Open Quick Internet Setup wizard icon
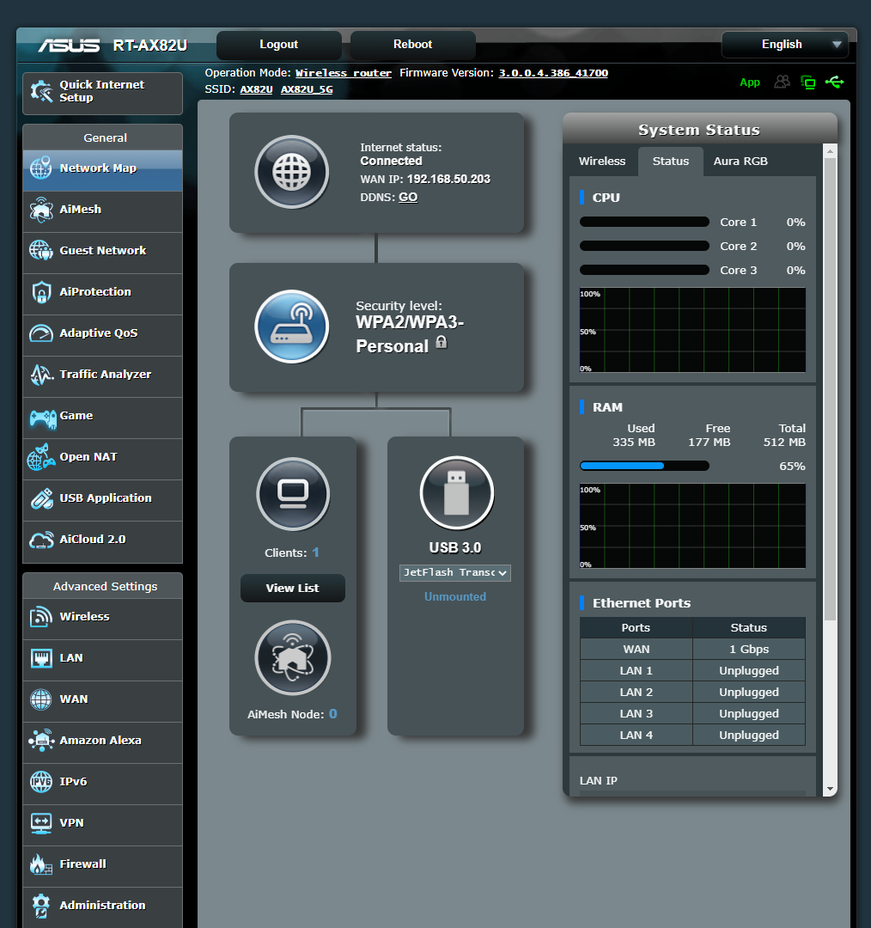Viewport: 871px width, 928px height. coord(41,91)
